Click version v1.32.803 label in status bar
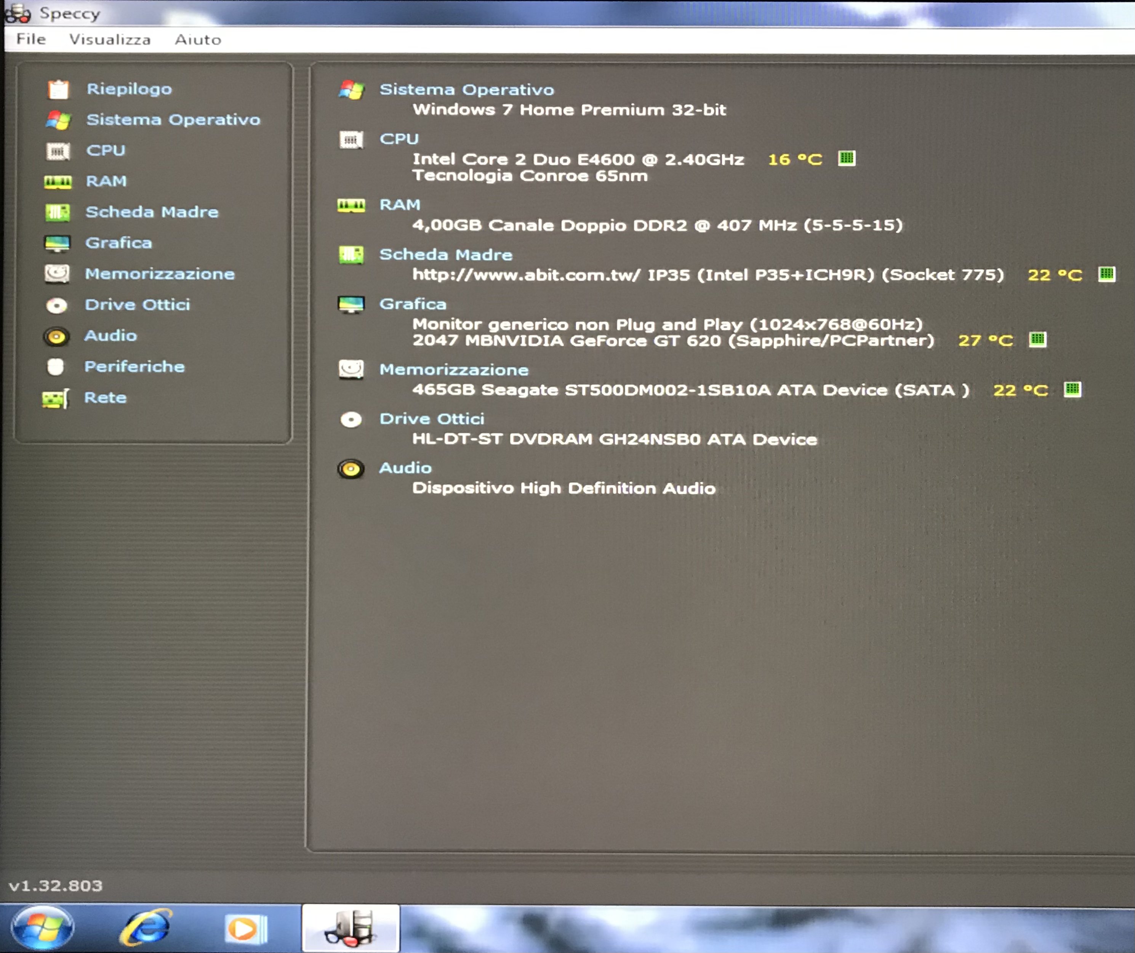This screenshot has width=1135, height=953. pyautogui.click(x=56, y=886)
